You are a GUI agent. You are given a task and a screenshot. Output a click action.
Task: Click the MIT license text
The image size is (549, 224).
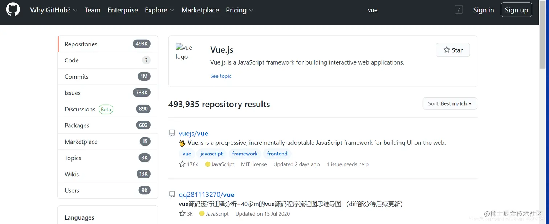(254, 164)
